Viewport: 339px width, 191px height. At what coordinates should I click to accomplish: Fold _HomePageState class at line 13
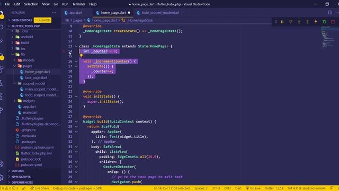[76, 46]
